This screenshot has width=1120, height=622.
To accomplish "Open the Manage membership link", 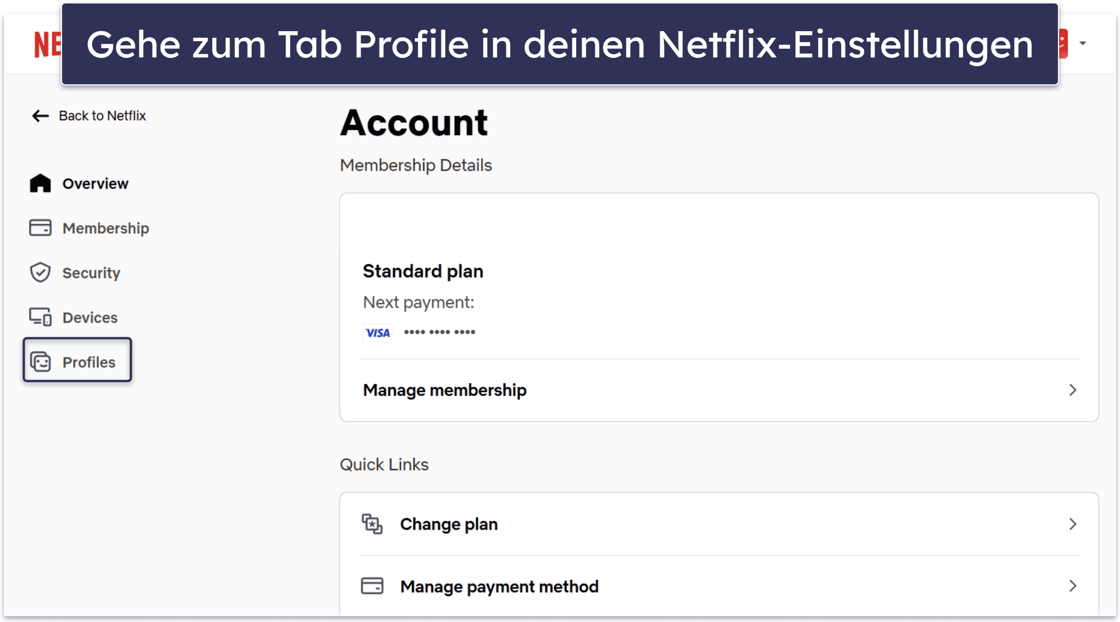I will point(719,390).
